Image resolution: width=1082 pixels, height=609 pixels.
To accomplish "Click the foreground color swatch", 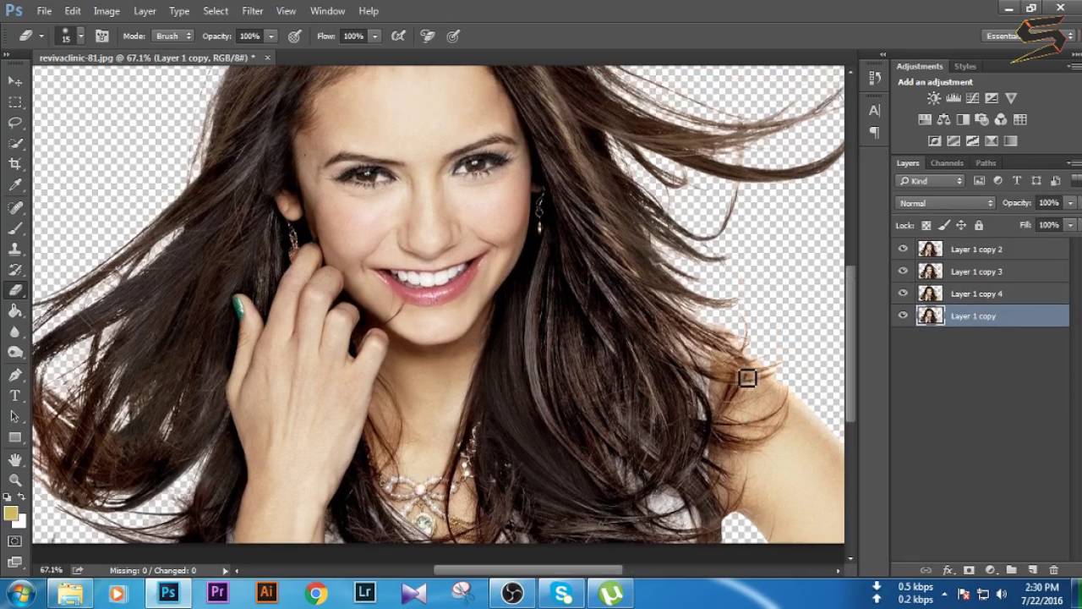I will coord(10,513).
